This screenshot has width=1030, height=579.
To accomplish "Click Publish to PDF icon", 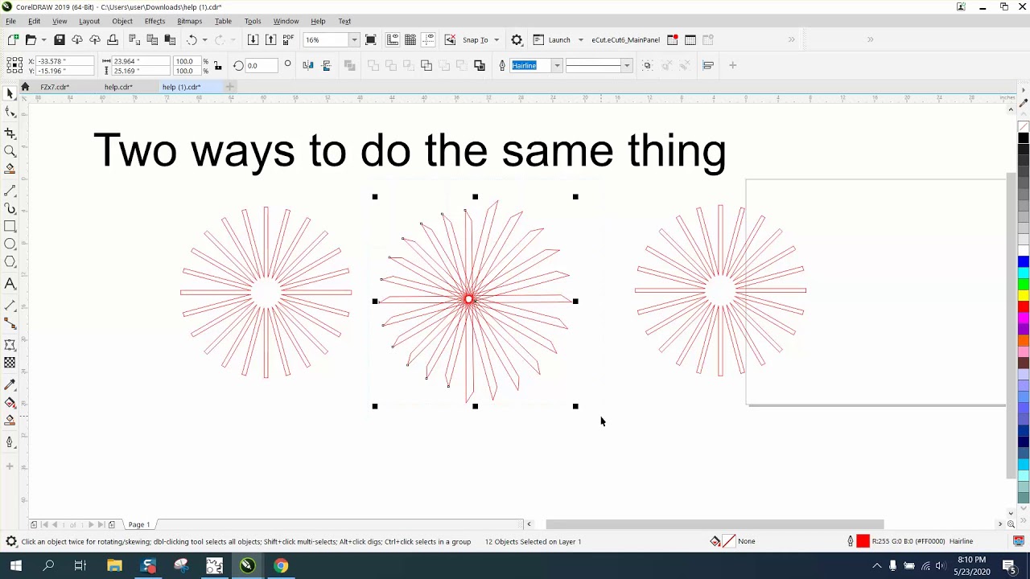I will click(x=288, y=39).
